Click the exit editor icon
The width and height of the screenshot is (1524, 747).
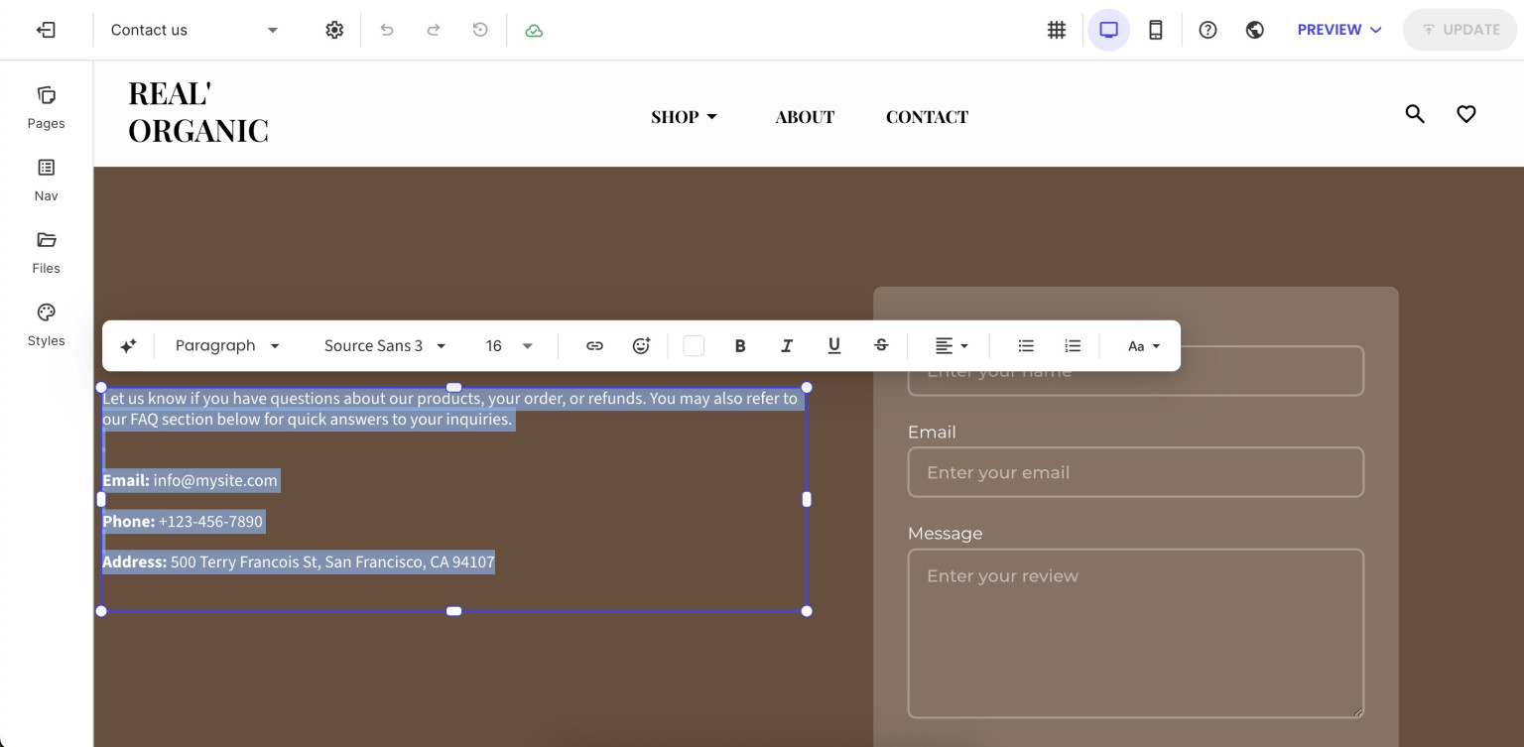pos(46,30)
